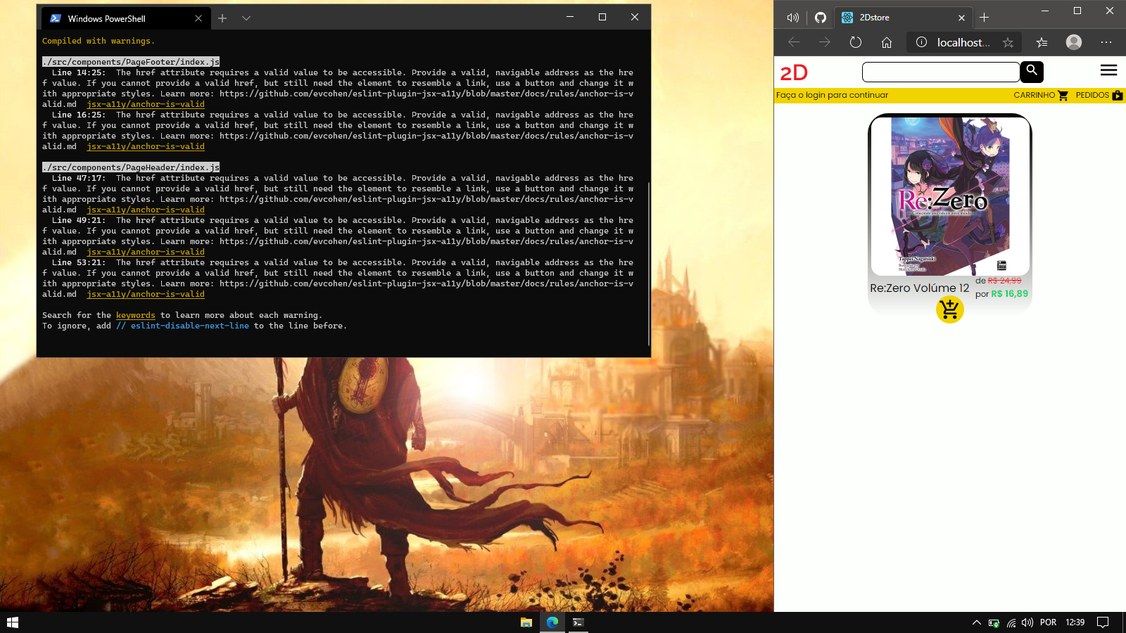Screen dimensions: 1126x633
Task: Open new tab in PowerShell terminal
Action: (x=222, y=18)
